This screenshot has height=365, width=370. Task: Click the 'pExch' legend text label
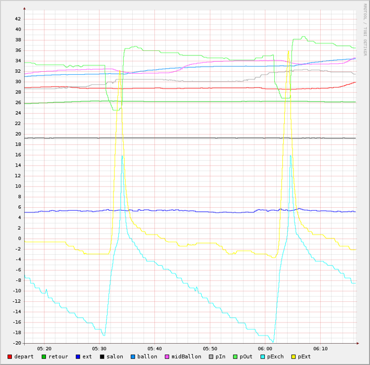tap(275, 357)
